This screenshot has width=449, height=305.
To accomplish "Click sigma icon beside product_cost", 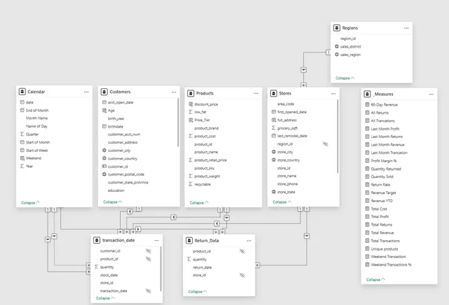I will click(x=191, y=136).
